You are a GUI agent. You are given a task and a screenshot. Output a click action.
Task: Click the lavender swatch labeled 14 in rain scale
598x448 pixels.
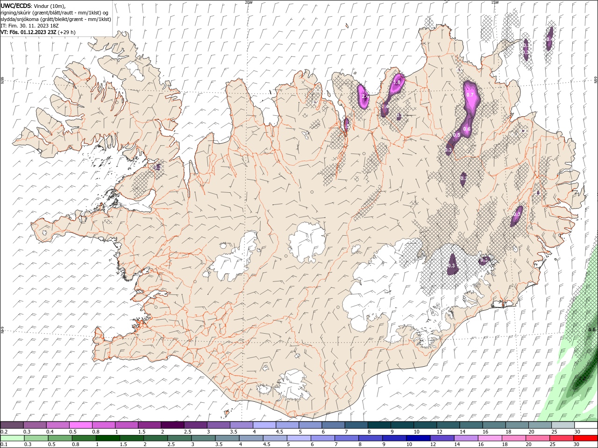(466, 438)
